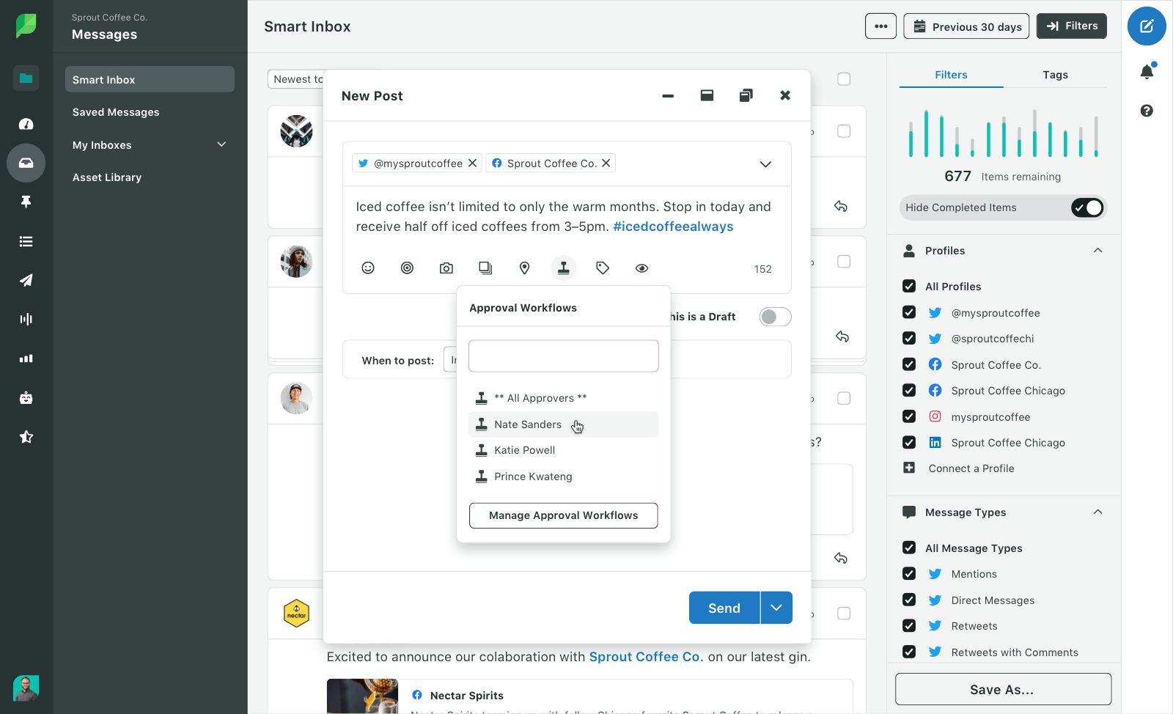
Task: Select the camera icon to attach media
Action: click(446, 268)
